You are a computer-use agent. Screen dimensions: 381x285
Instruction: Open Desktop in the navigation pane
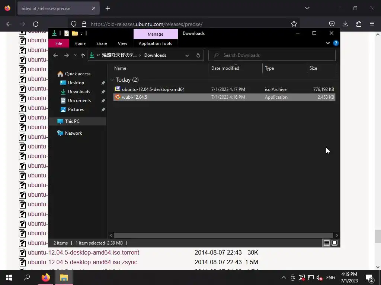point(76,83)
